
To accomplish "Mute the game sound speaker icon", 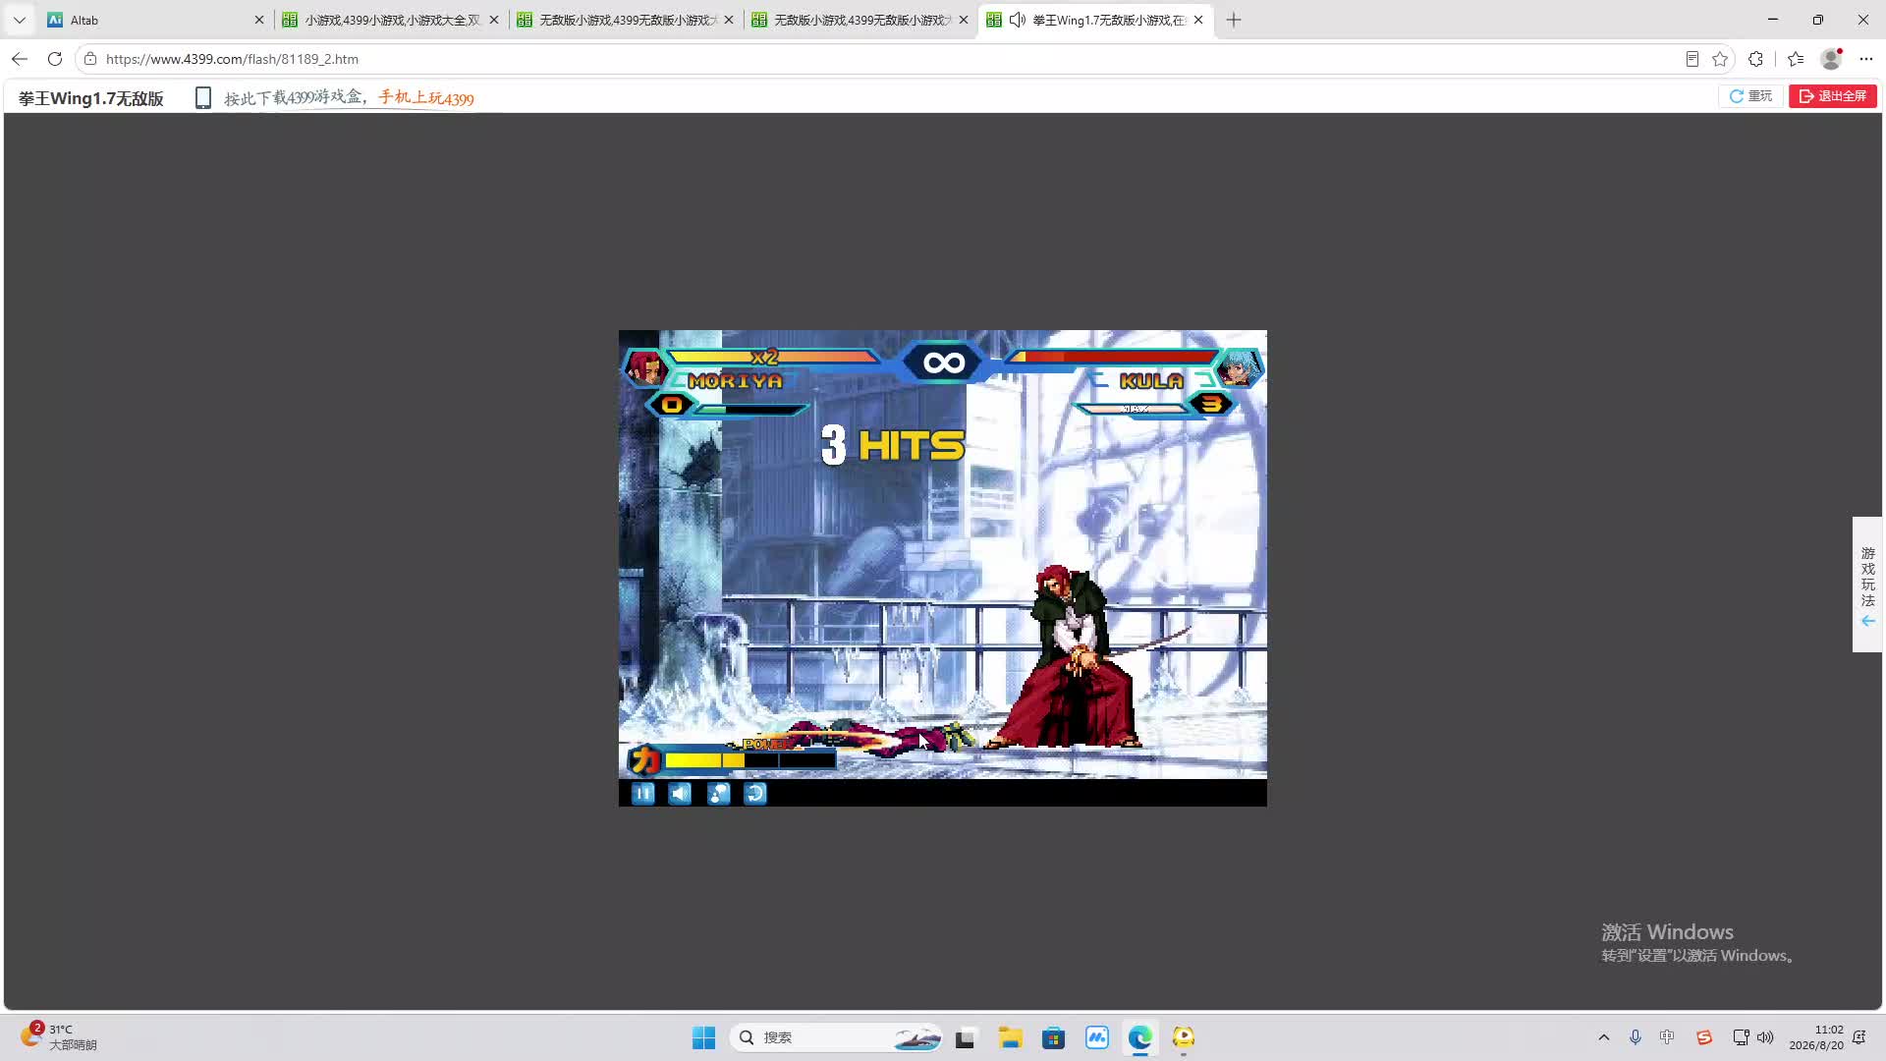I will click(x=680, y=794).
